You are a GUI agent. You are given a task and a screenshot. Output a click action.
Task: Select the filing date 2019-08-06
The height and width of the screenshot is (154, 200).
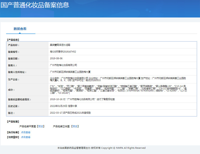pos(56,58)
